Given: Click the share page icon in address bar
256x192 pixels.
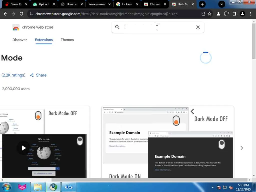Looking at the screenshot, I should (203, 14).
